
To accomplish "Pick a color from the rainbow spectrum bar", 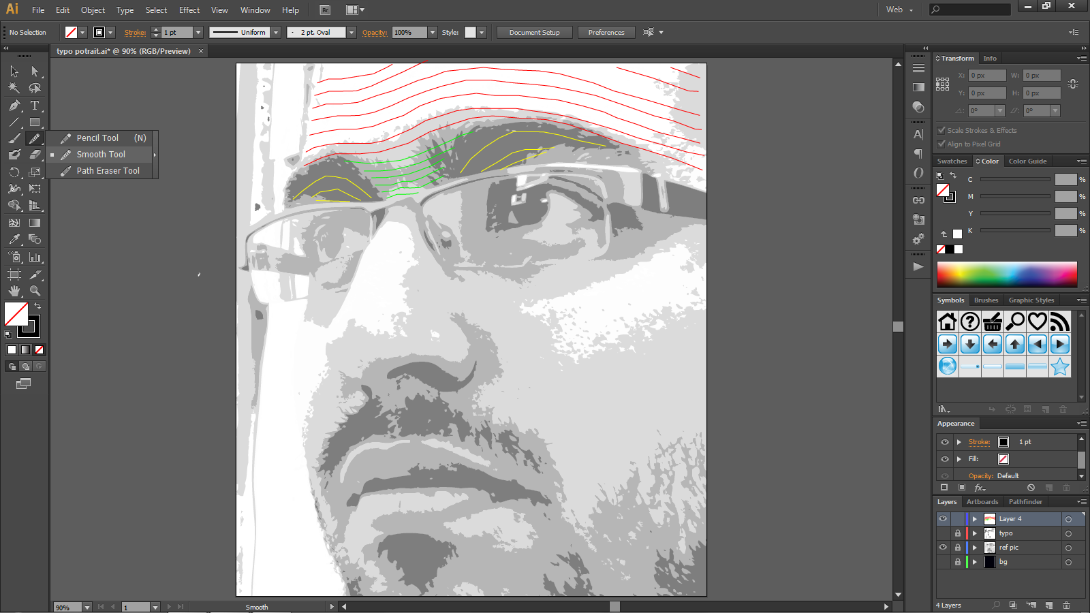I will tap(1006, 274).
